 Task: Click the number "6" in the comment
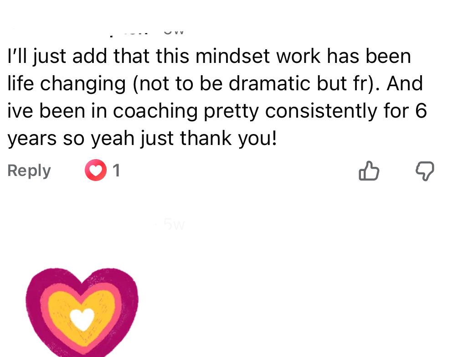point(421,111)
